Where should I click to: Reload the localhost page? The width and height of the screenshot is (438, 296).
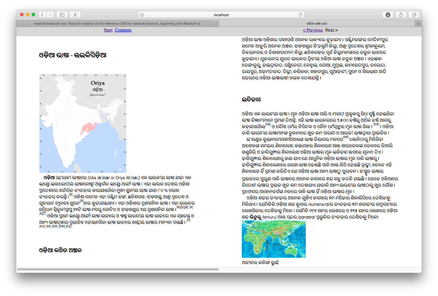301,15
